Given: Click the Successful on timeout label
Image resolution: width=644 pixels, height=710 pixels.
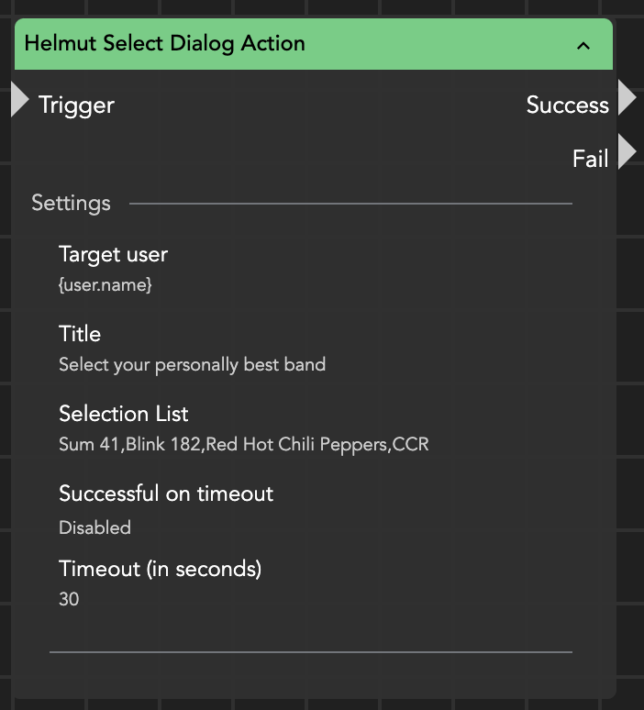Looking at the screenshot, I should [x=166, y=494].
